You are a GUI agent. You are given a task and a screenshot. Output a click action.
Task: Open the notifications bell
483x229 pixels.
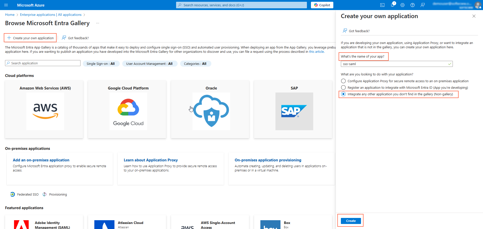pyautogui.click(x=392, y=5)
